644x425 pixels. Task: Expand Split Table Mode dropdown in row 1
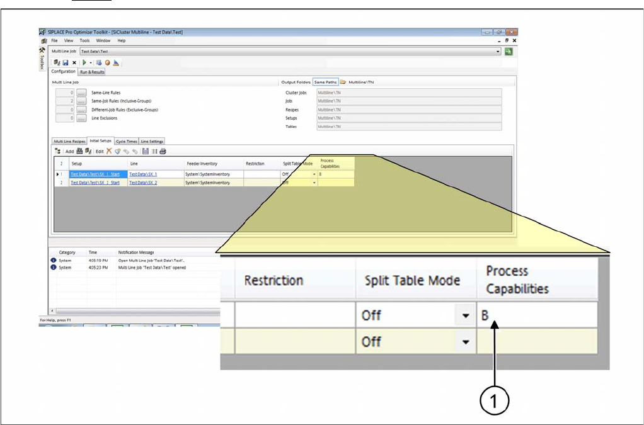click(x=314, y=174)
